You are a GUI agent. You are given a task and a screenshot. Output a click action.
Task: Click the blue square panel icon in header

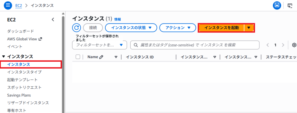click(277, 5)
